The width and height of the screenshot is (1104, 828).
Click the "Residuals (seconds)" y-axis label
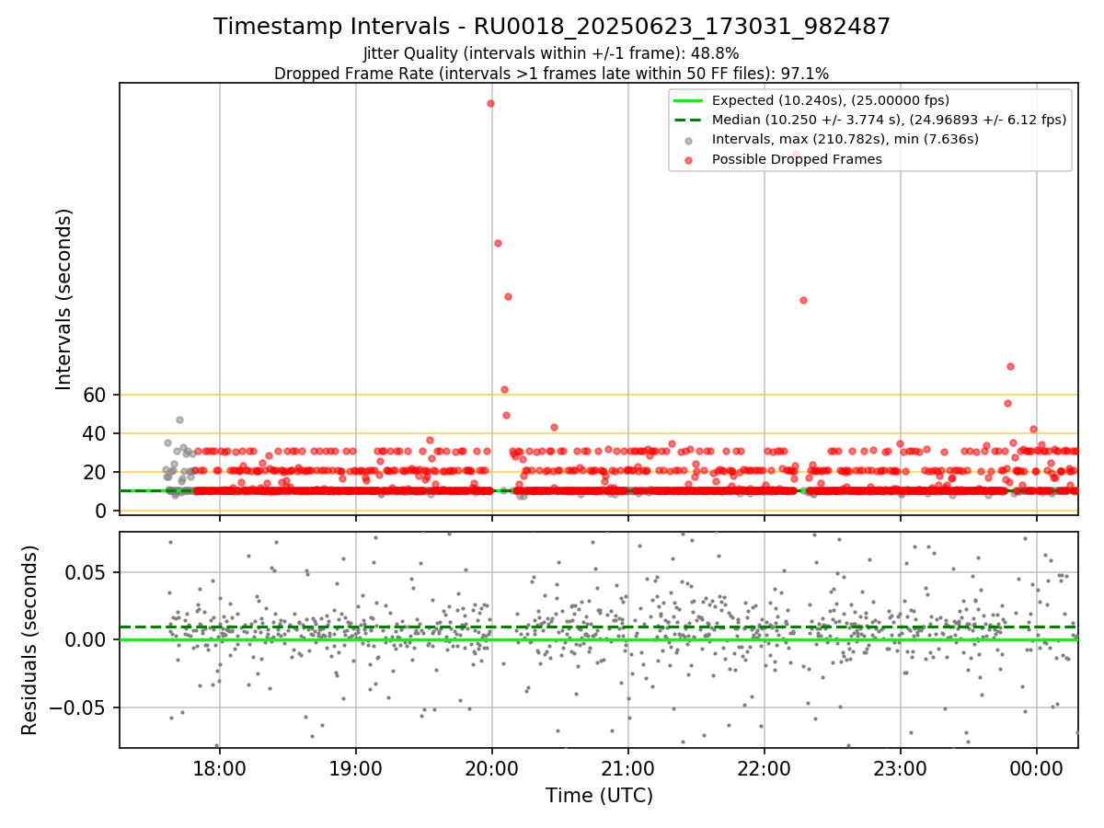point(30,639)
